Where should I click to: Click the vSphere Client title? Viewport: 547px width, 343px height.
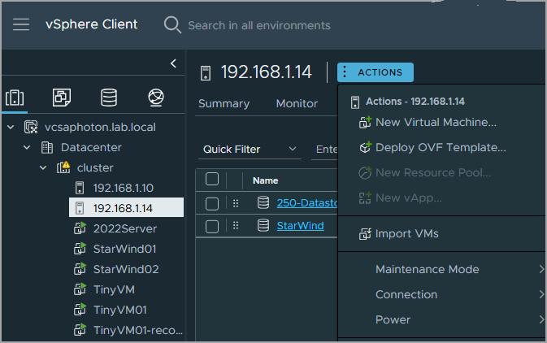pyautogui.click(x=91, y=24)
